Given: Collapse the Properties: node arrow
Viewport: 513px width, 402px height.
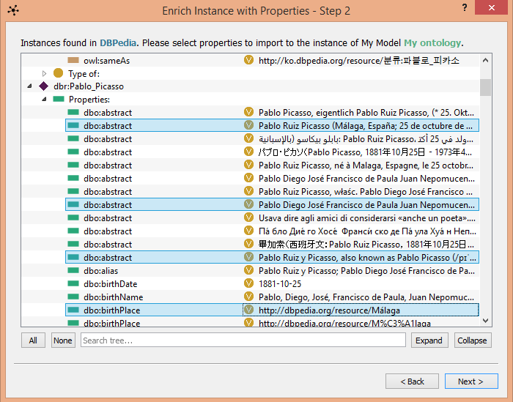Looking at the screenshot, I should click(x=44, y=100).
